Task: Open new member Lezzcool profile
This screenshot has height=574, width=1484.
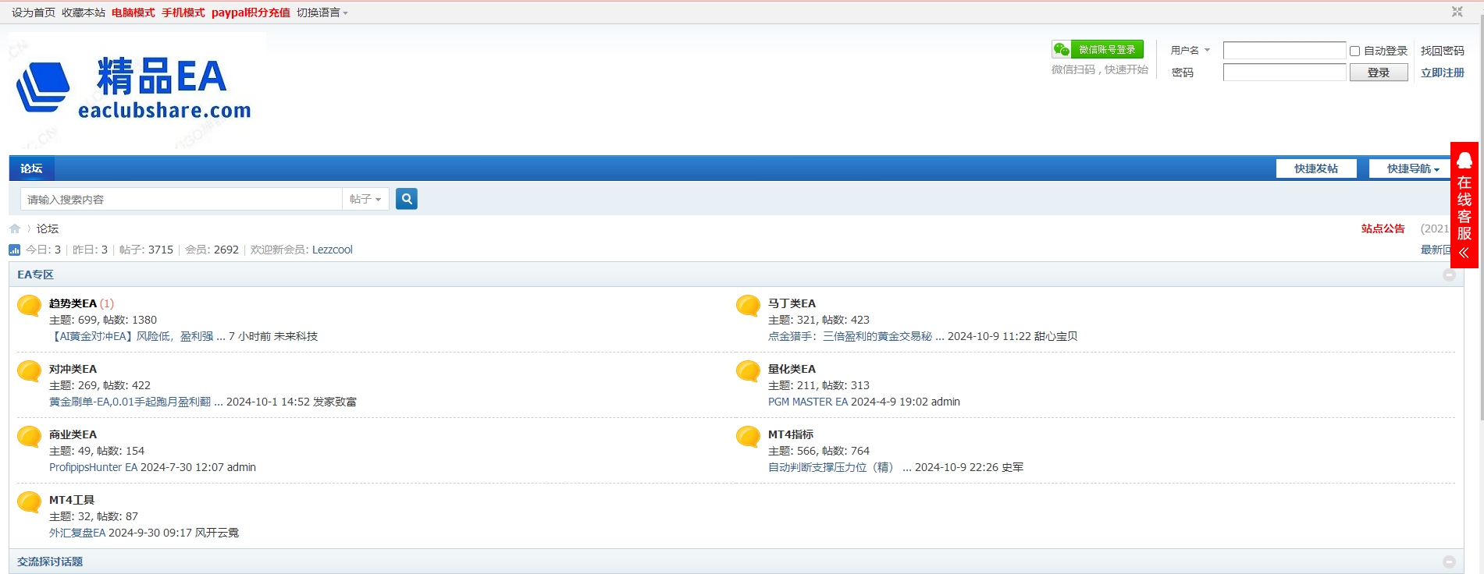Action: point(333,250)
